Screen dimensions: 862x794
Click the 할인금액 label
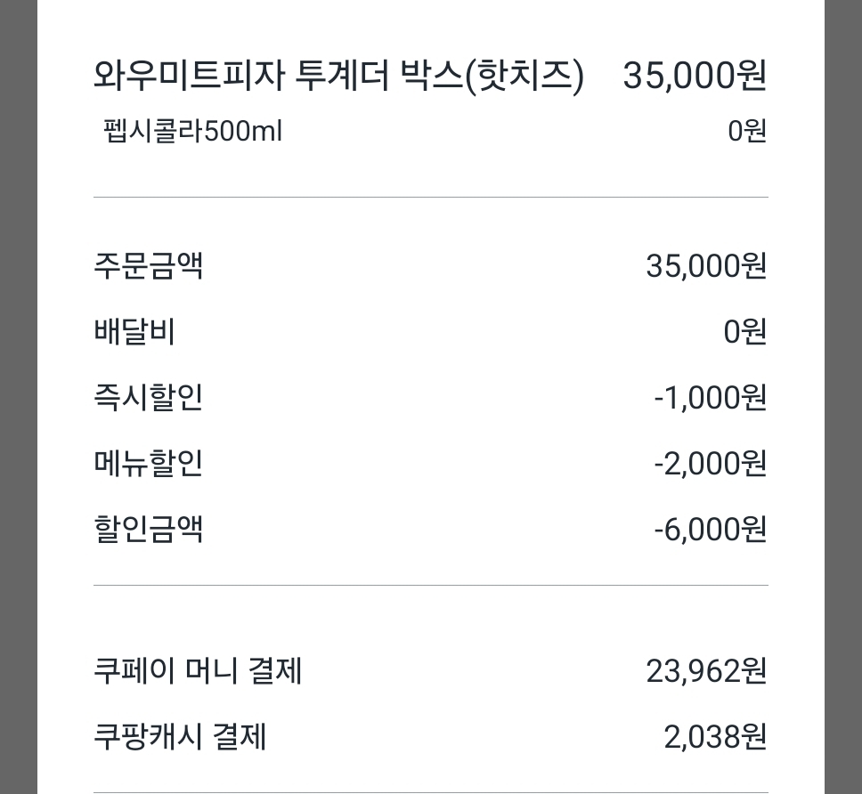click(x=149, y=529)
